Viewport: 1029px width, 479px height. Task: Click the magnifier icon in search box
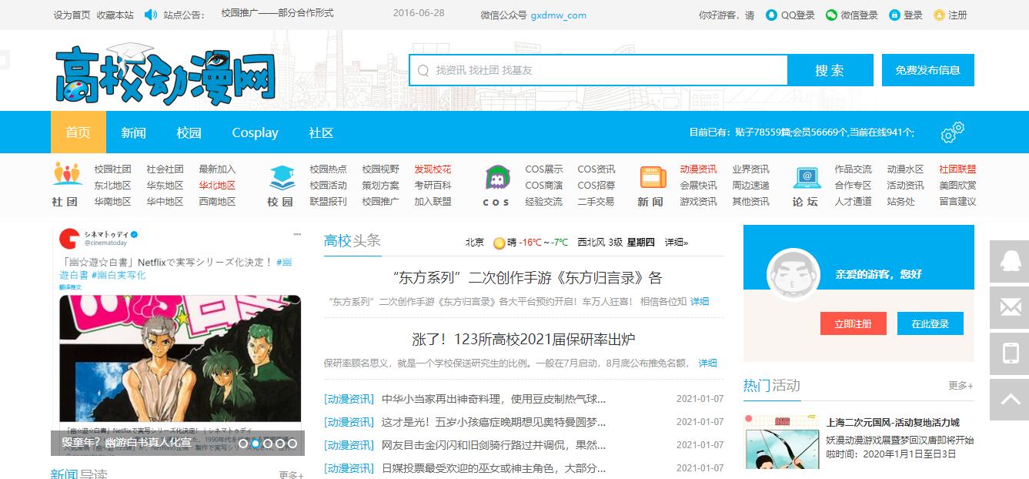423,70
